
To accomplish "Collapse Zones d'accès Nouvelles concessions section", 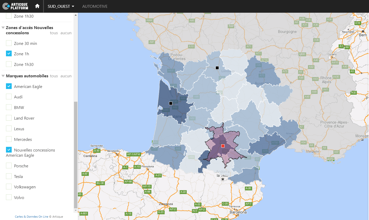I will pos(3,27).
